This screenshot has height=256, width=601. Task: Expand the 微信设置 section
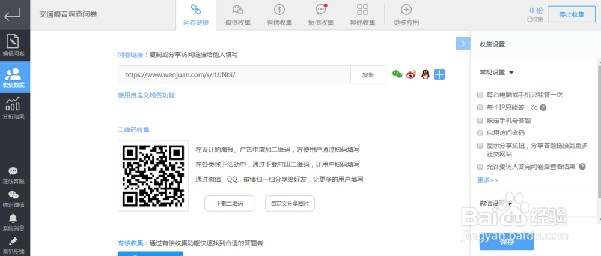(x=496, y=203)
